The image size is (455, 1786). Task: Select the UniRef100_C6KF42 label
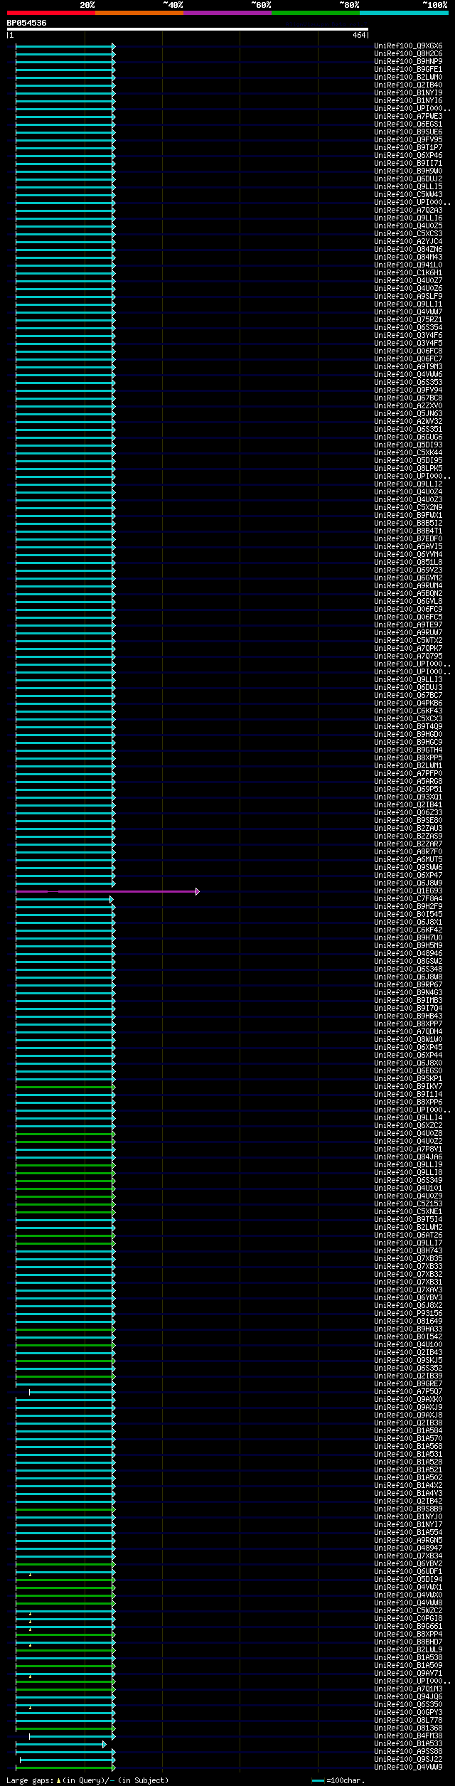408,930
